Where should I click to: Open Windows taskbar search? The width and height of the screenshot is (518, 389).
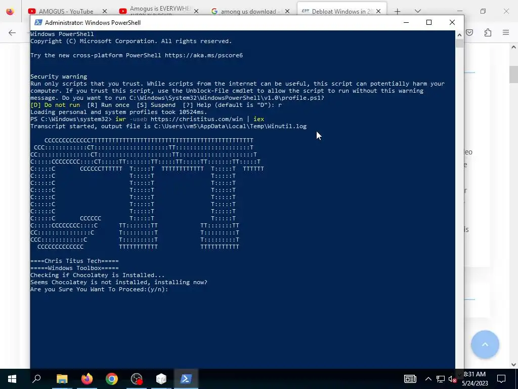point(36,379)
